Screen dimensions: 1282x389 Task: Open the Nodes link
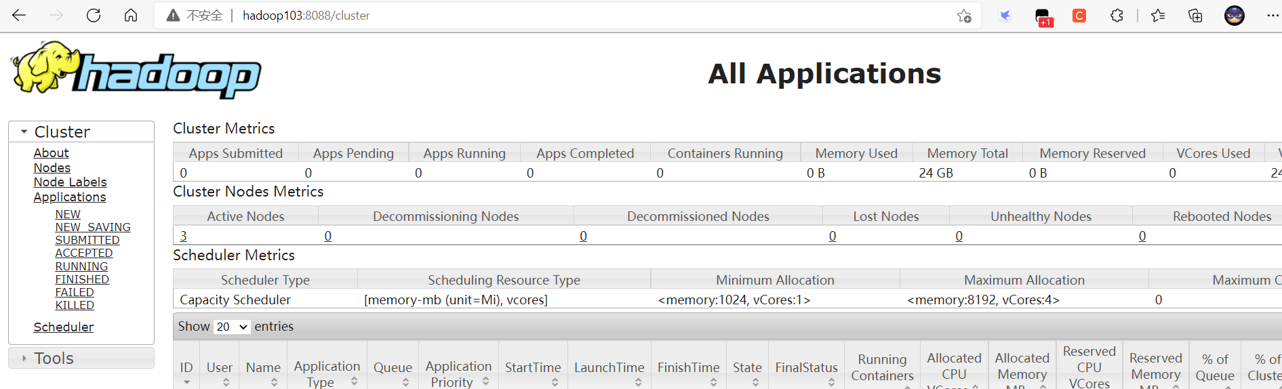pos(52,168)
